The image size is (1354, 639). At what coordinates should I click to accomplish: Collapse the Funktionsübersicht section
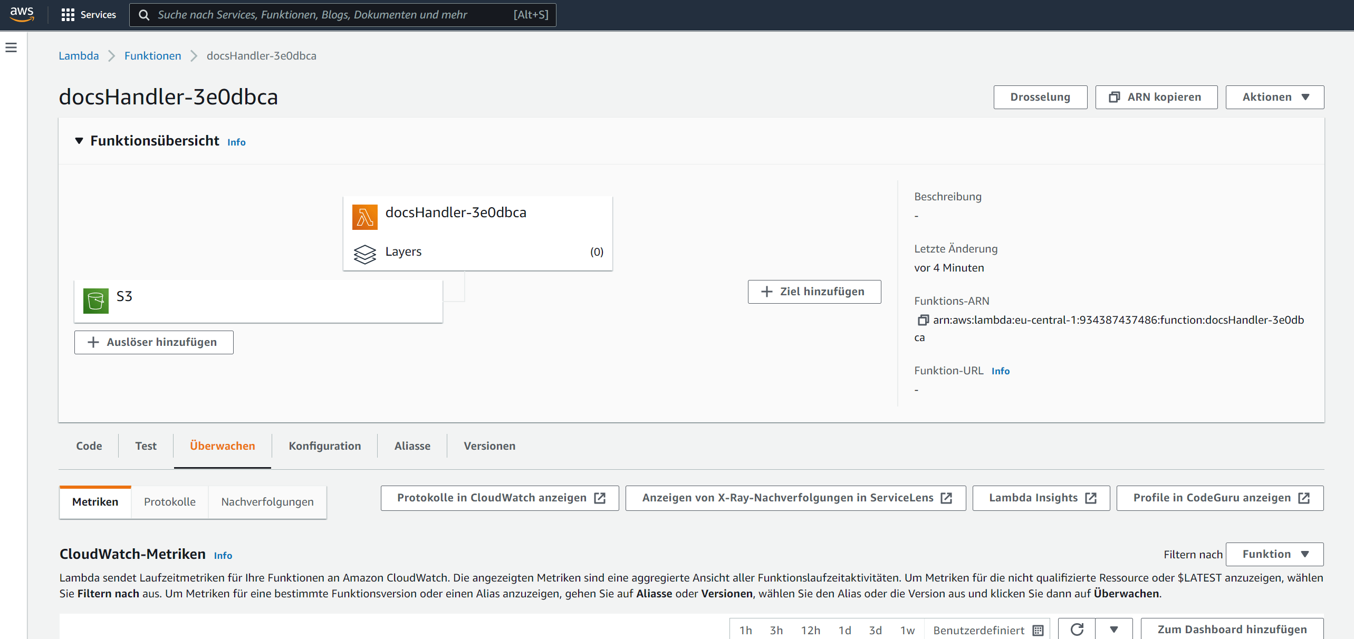[x=79, y=141]
